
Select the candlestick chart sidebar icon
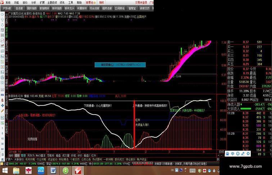(x=3, y=46)
